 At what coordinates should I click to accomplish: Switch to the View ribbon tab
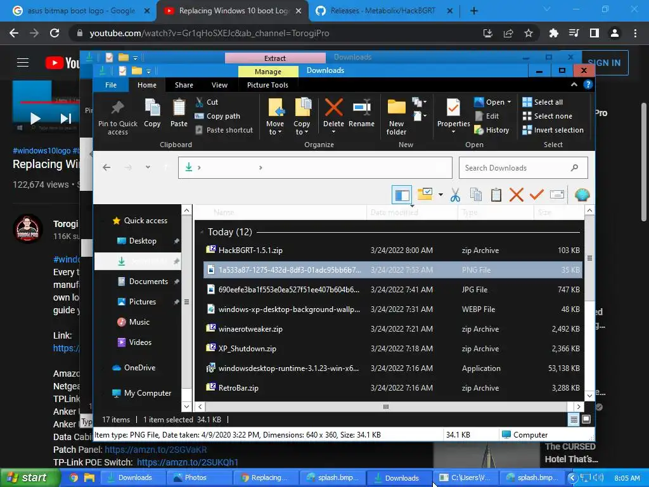click(219, 85)
